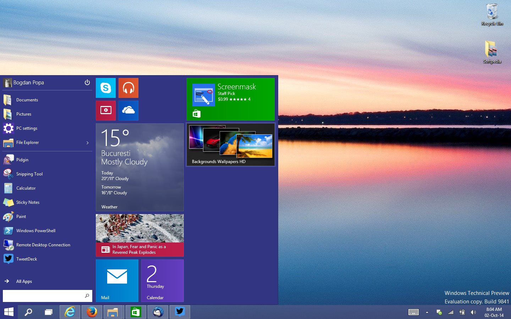Open Documents from Start menu
511x319 pixels.
point(47,100)
